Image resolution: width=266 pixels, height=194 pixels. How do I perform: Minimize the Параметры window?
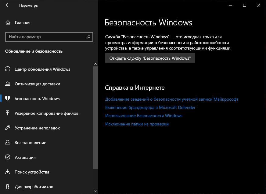coord(231,5)
